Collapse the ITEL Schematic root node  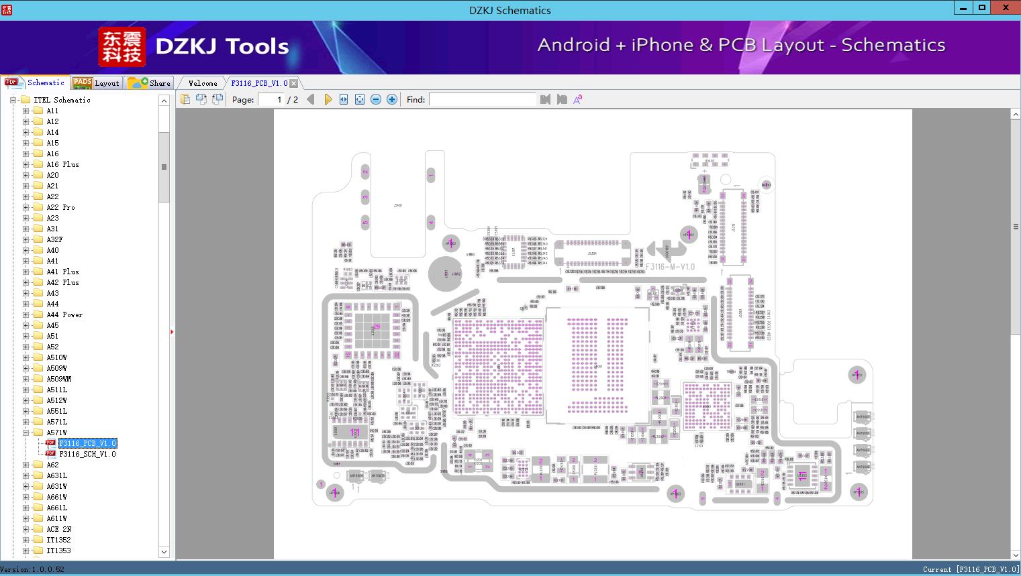pyautogui.click(x=13, y=100)
